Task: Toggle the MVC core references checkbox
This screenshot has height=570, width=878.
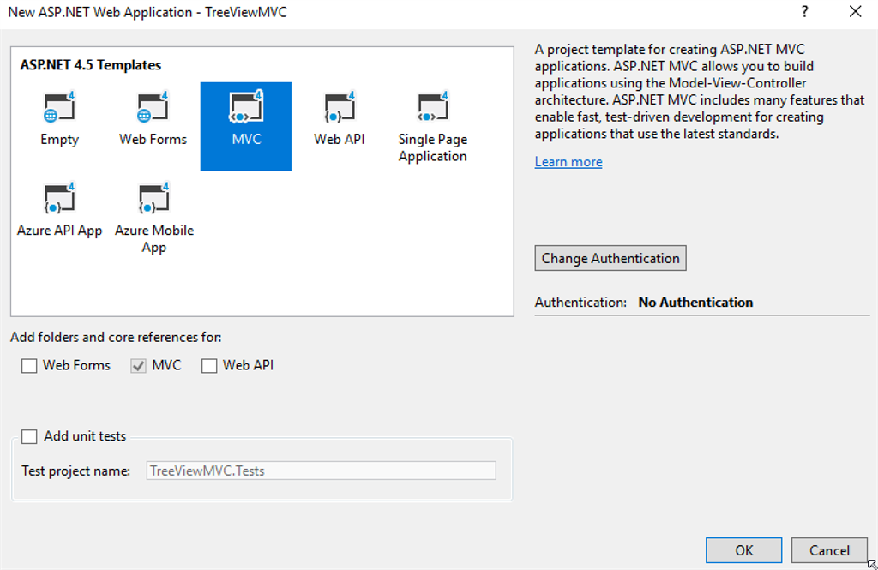Action: [x=138, y=366]
